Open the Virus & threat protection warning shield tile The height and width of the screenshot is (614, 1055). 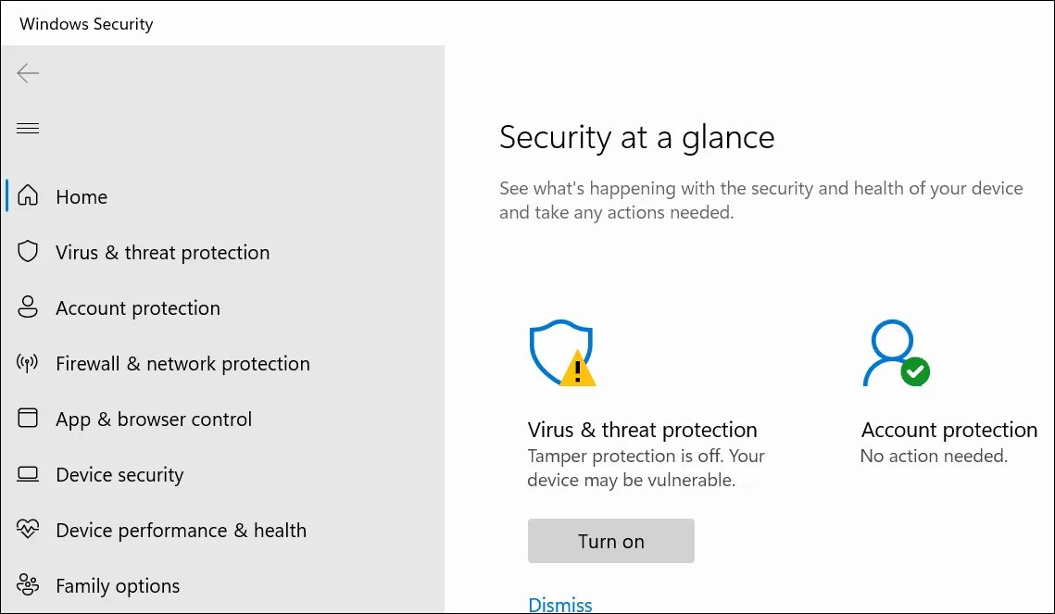pyautogui.click(x=561, y=354)
